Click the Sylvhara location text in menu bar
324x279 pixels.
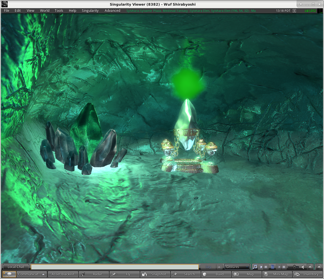pos(191,11)
